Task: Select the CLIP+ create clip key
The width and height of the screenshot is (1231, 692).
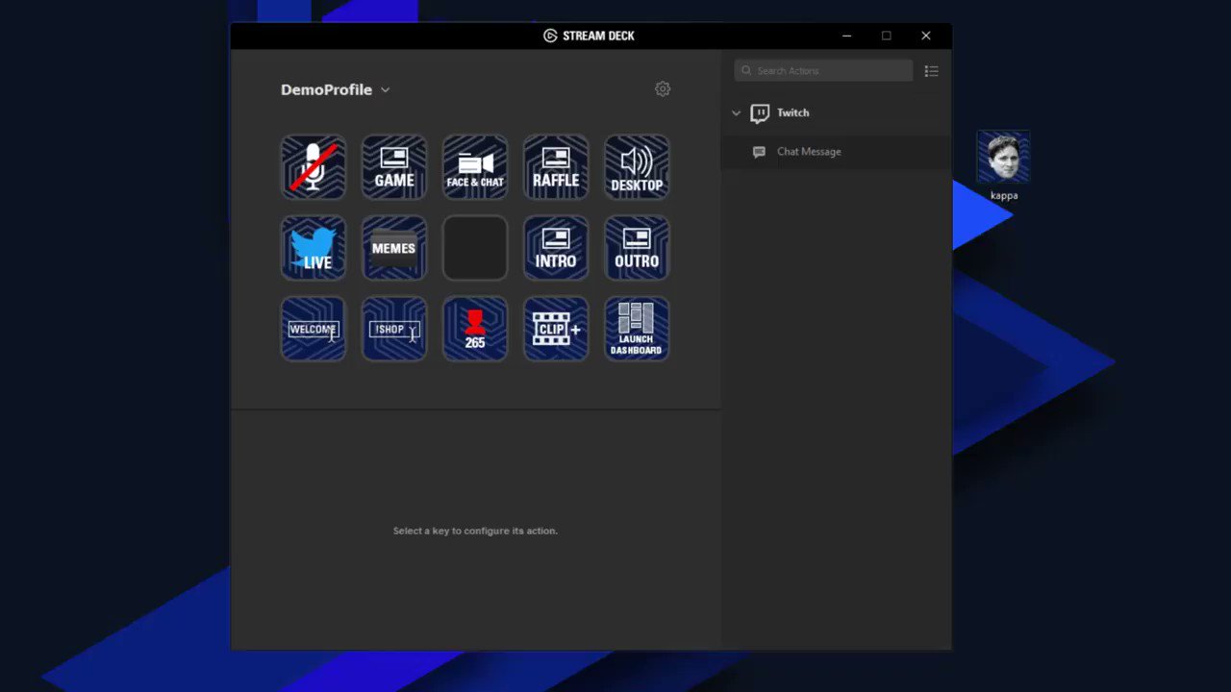Action: point(556,329)
